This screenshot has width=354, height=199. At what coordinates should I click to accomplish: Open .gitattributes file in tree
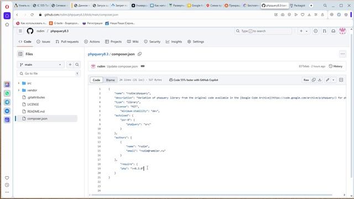point(36,97)
